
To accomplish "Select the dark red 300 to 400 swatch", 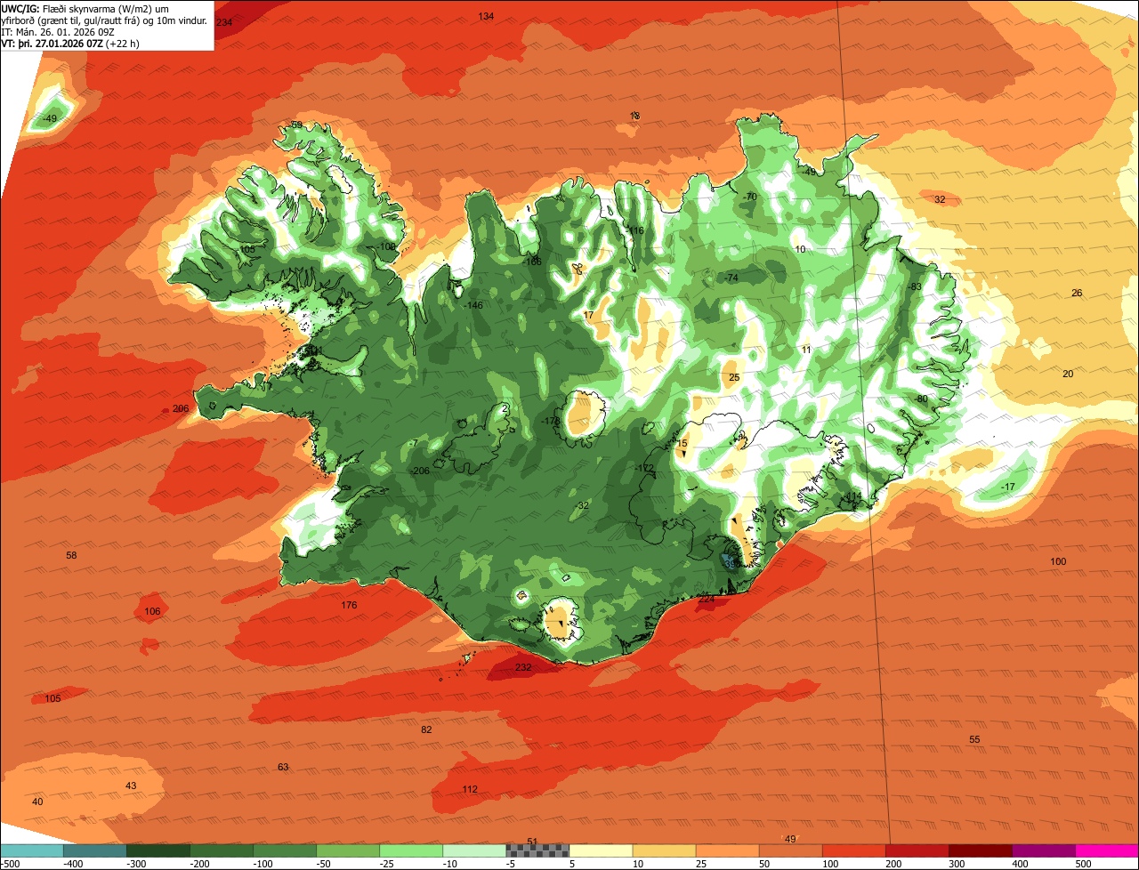I will coord(981,850).
